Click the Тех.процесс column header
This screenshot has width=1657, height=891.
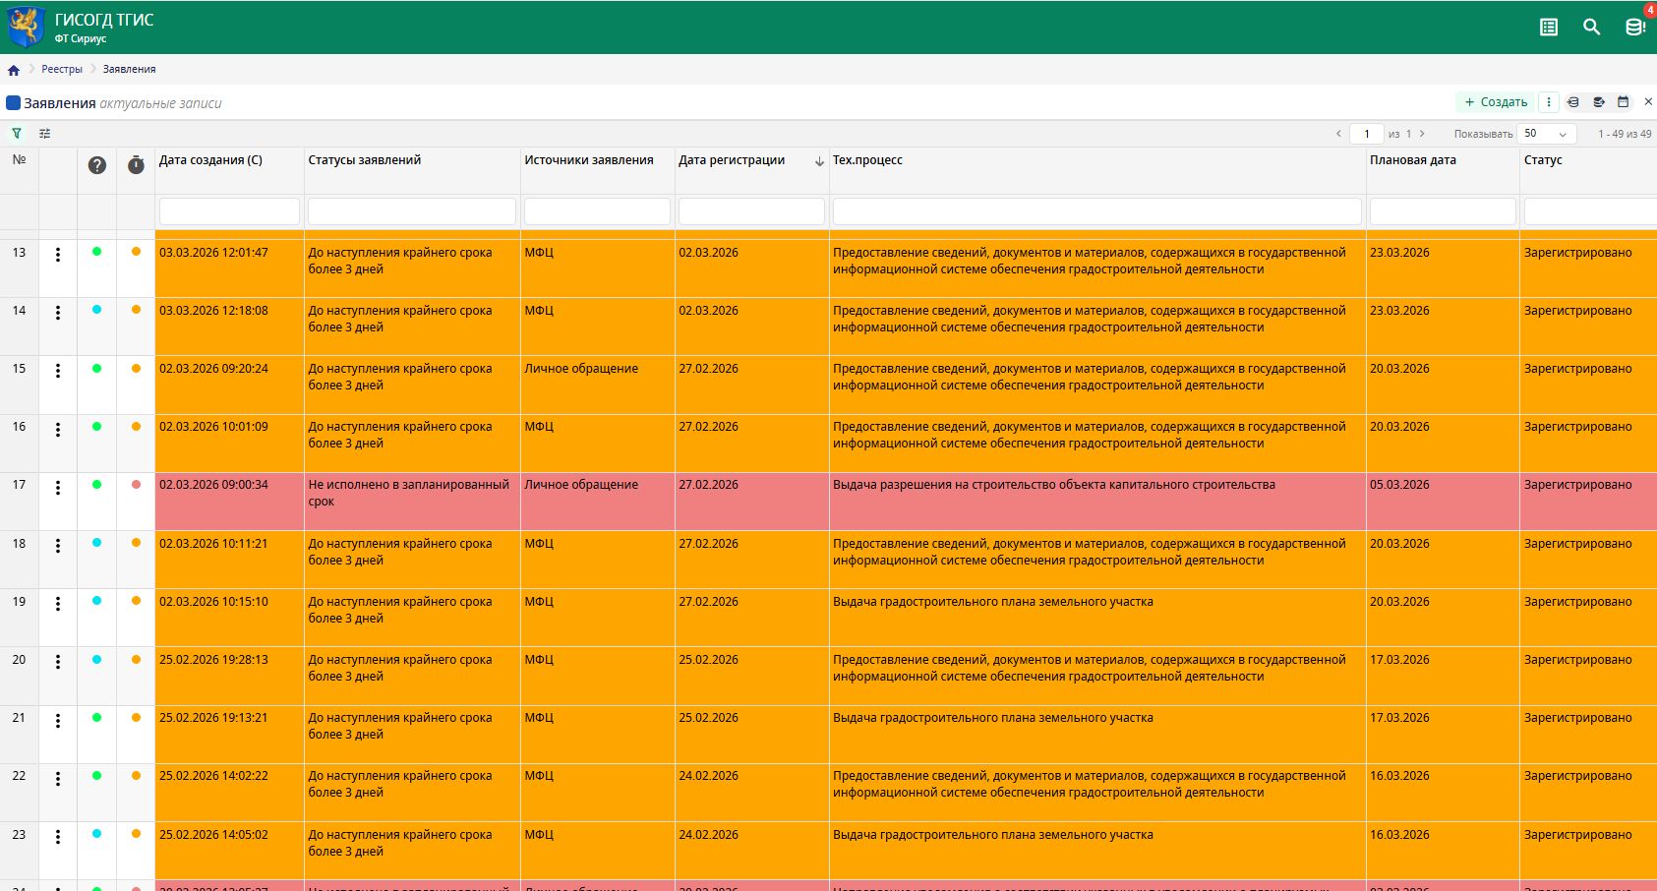pyautogui.click(x=867, y=160)
